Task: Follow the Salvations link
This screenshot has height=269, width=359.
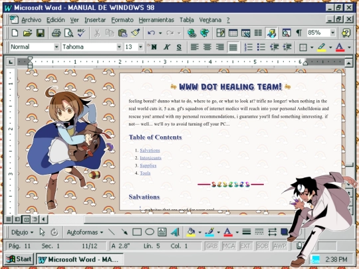Action: pyautogui.click(x=150, y=150)
